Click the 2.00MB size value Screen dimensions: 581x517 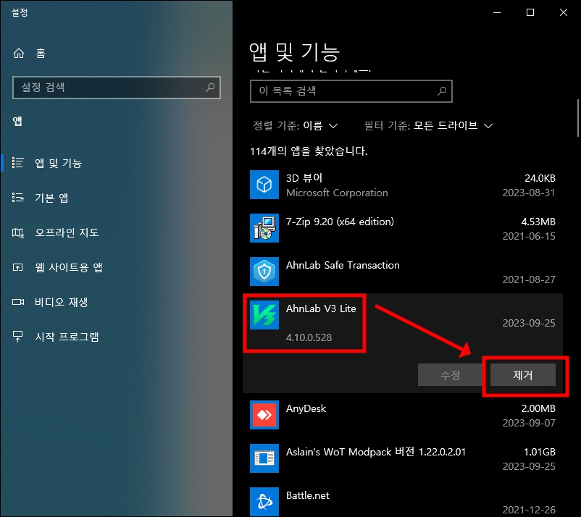(x=538, y=408)
